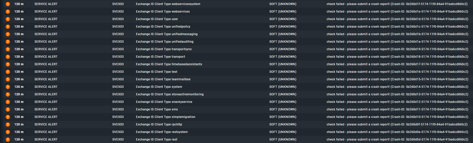The height and width of the screenshot is (143, 473).
Task: Click crash report text in webservicessystem row
Action: pos(397,4)
